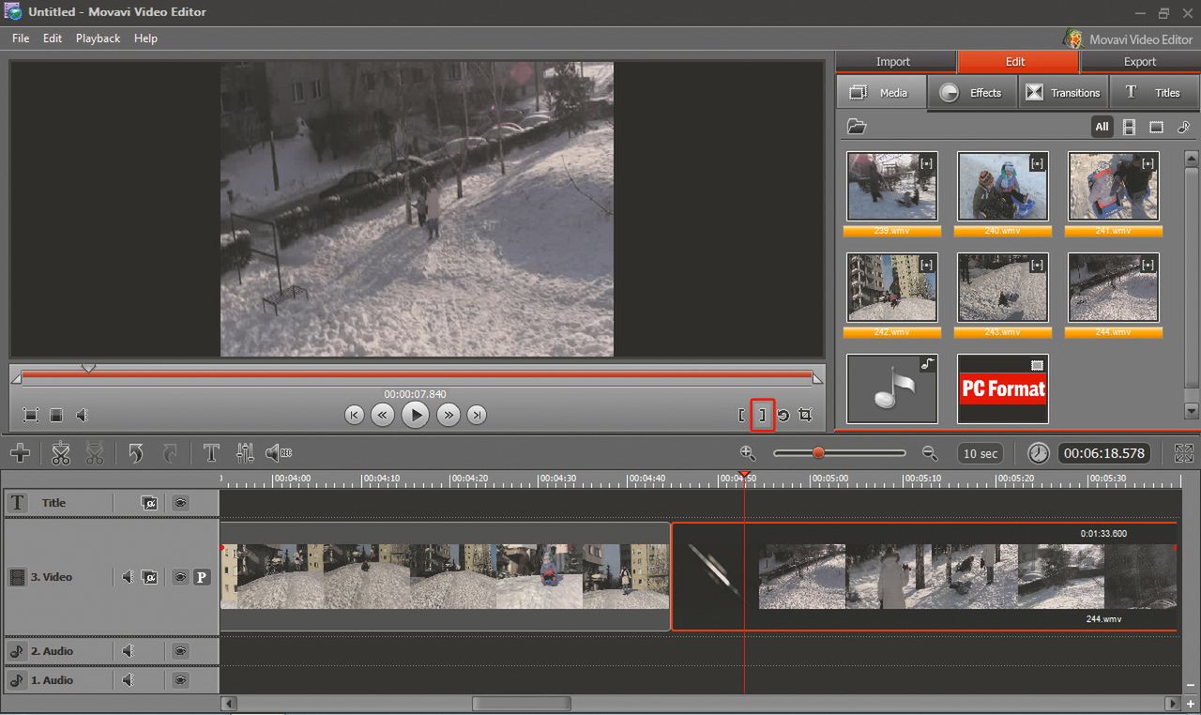Click the split clip scissors icon
The width and height of the screenshot is (1201, 715).
[61, 454]
